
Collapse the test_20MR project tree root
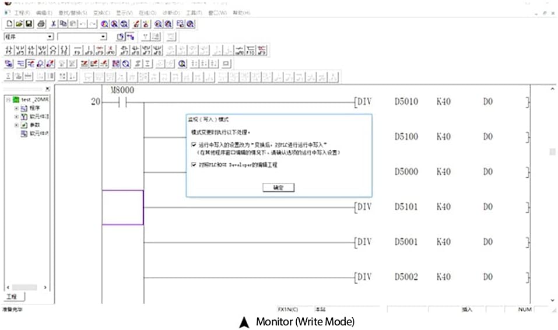click(x=9, y=100)
